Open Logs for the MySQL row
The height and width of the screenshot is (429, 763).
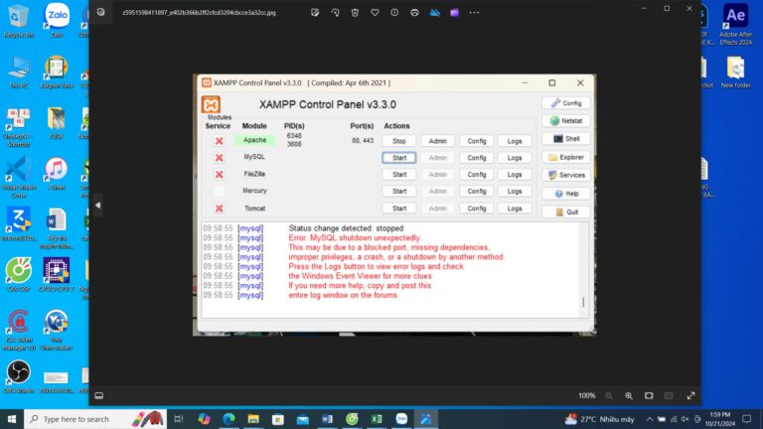(x=515, y=158)
